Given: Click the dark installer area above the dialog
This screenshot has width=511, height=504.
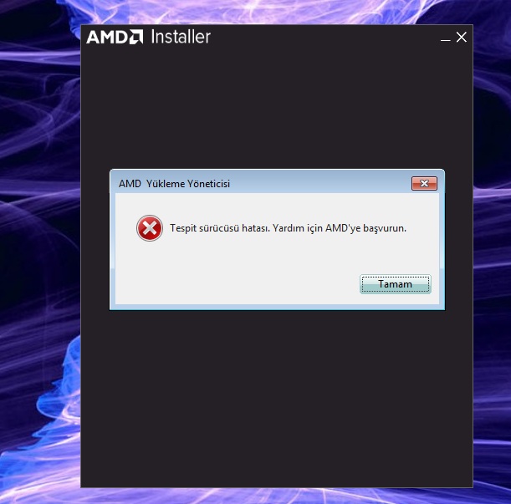Looking at the screenshot, I should coord(277,108).
